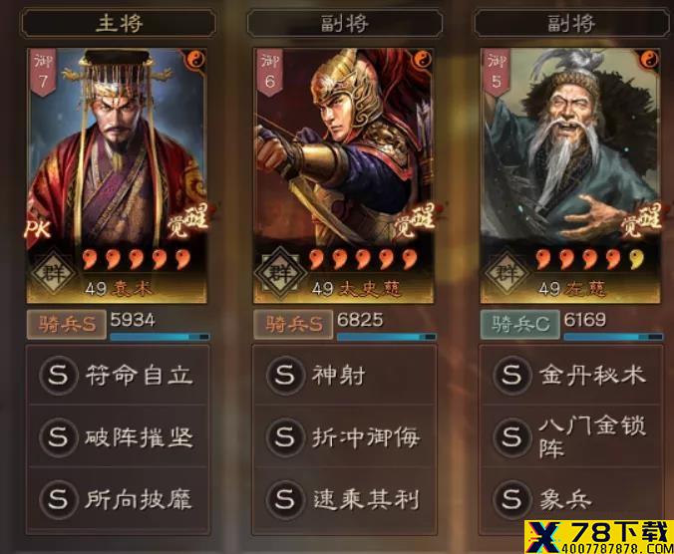
Task: Tap the 群 faction badge on 袁术's card
Action: click(53, 272)
